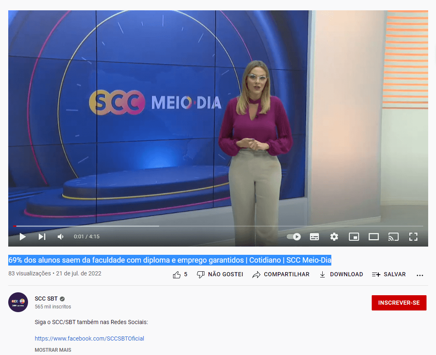Activate miniplayer mode

coord(354,237)
